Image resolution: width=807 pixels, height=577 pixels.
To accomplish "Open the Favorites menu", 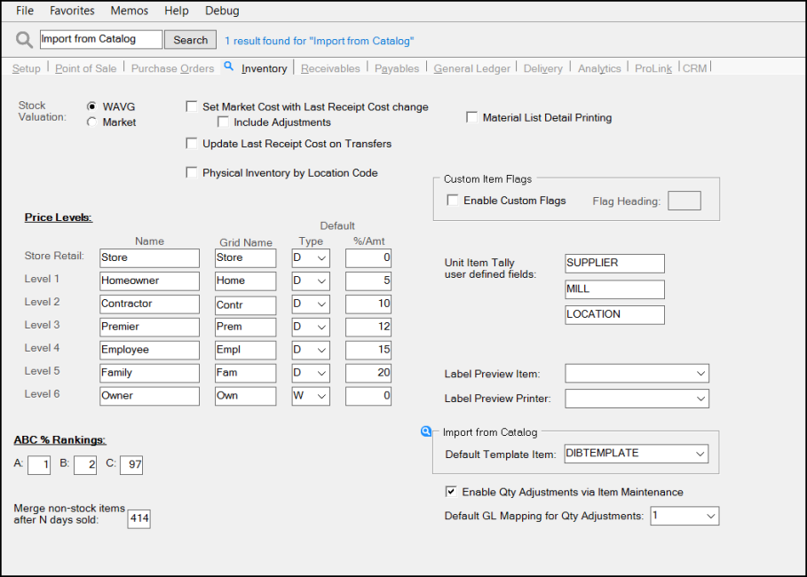I will click(72, 11).
